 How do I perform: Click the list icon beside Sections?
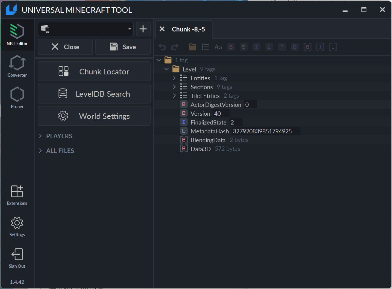tap(184, 87)
